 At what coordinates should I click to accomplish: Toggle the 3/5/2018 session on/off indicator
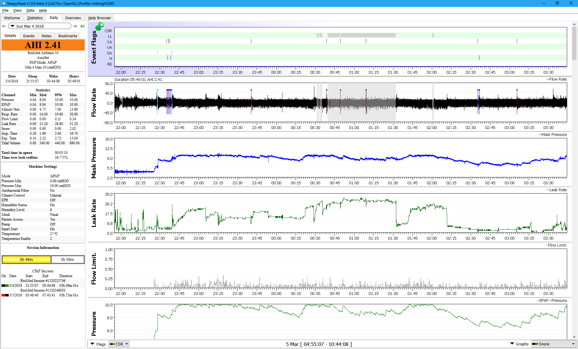5,295
